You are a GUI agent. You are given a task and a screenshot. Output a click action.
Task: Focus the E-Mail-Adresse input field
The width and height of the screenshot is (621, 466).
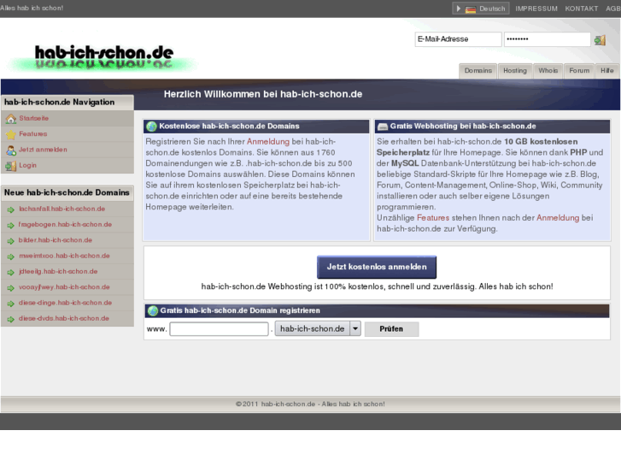click(x=458, y=39)
